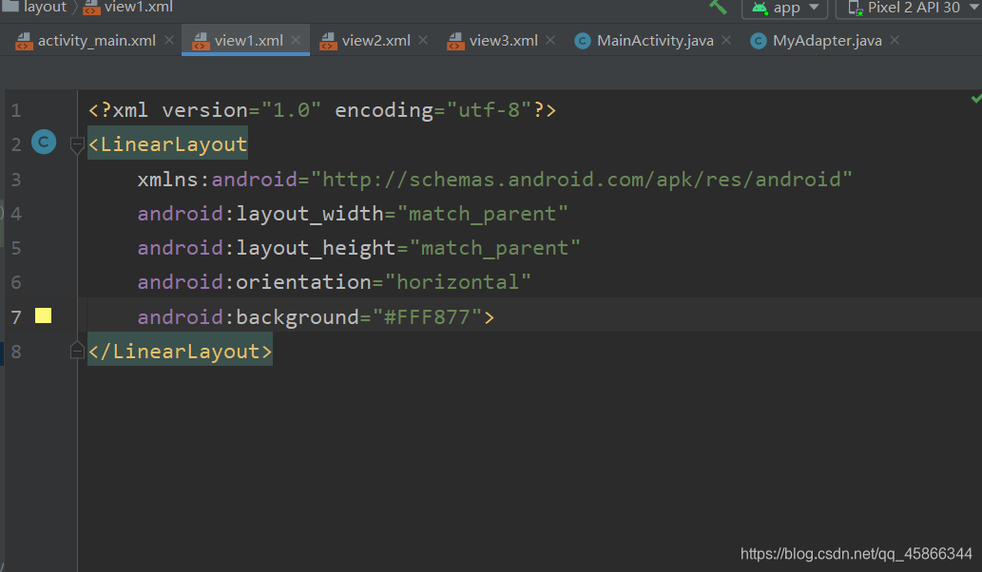Collapse the LinearLayout block using line 2 fold arrow
This screenshot has width=982, height=572.
click(76, 144)
